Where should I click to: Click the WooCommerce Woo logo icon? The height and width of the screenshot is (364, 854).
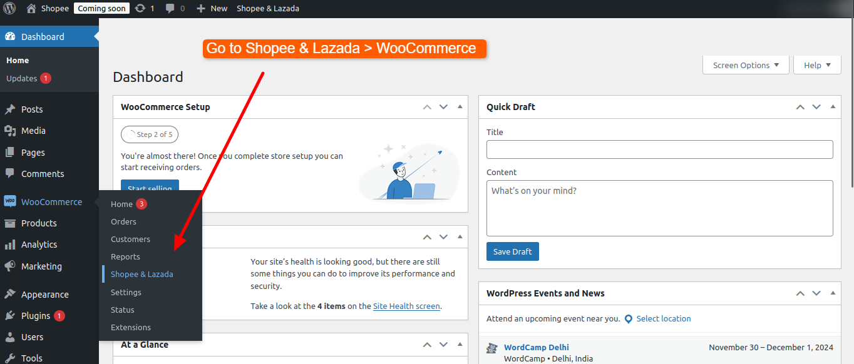pos(10,201)
